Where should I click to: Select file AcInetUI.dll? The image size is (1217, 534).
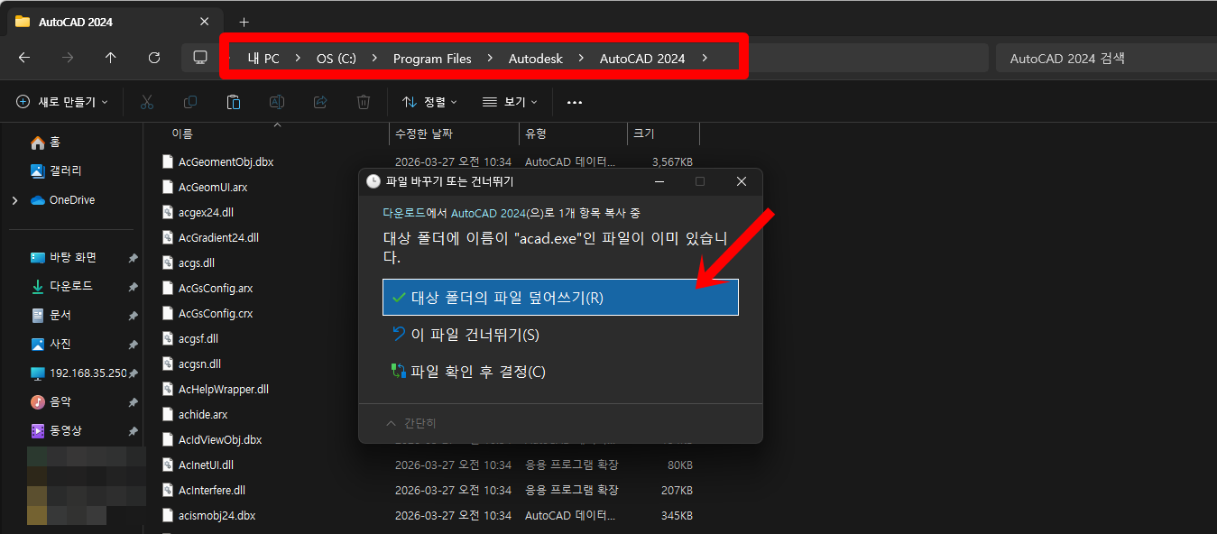206,465
